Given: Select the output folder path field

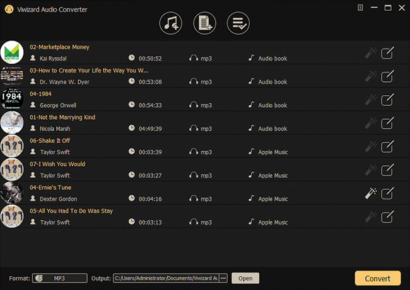Looking at the screenshot, I should 165,278.
